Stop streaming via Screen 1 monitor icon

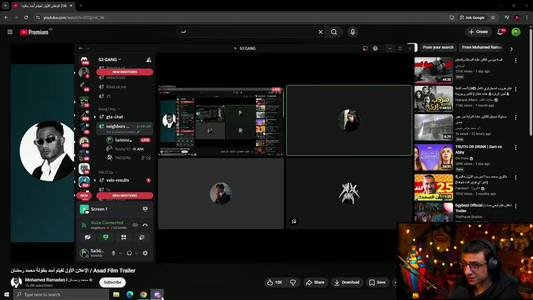click(145, 209)
